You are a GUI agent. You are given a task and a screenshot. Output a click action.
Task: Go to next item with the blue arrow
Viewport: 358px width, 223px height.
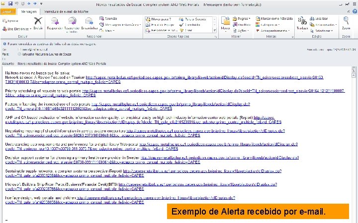click(x=35, y=3)
